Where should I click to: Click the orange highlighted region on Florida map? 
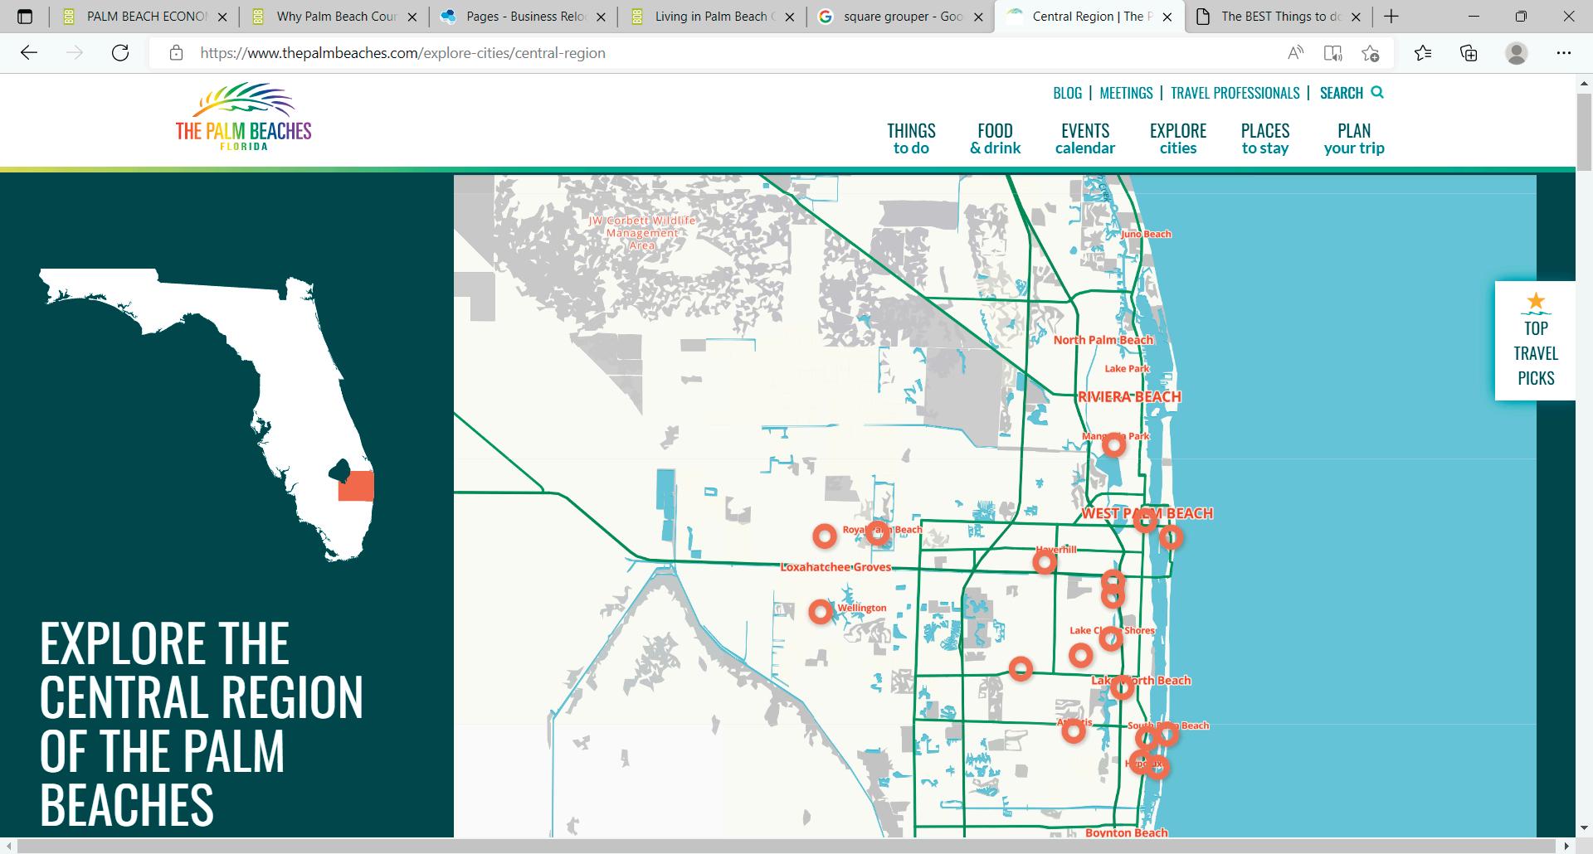[x=356, y=487]
